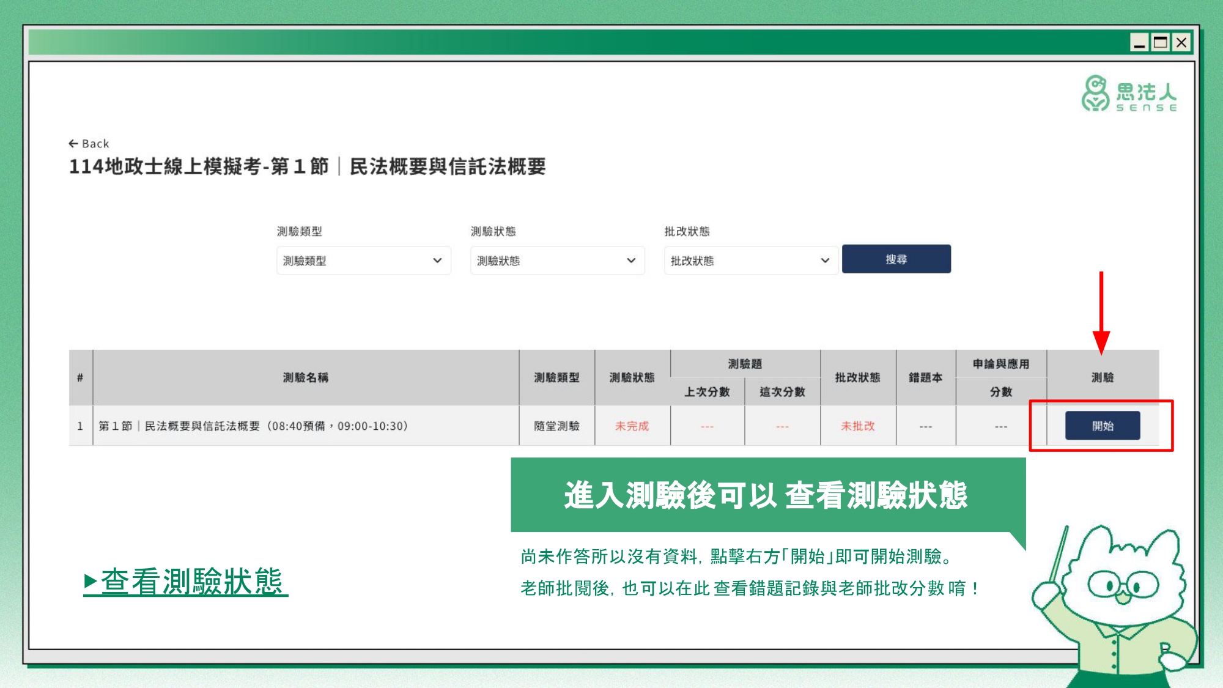Click the 申論與應用 column header
The width and height of the screenshot is (1223, 688).
coord(1000,364)
